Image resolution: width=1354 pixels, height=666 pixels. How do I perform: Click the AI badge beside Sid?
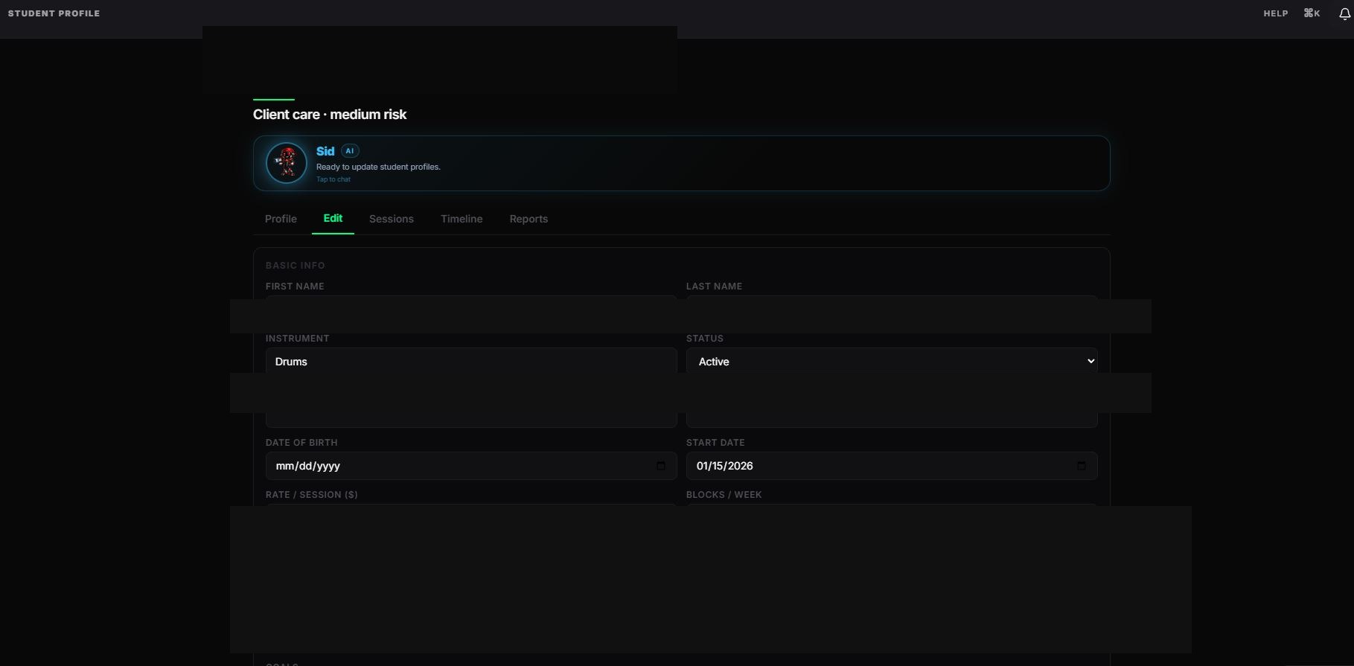[x=350, y=151]
